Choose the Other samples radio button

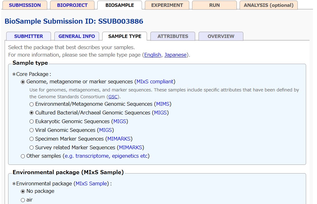23,156
